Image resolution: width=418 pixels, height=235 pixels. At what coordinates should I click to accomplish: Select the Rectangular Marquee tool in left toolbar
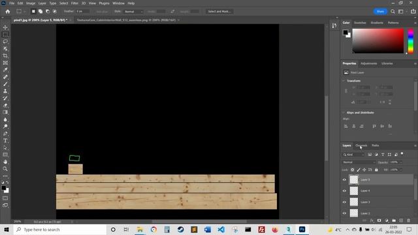coord(5,35)
